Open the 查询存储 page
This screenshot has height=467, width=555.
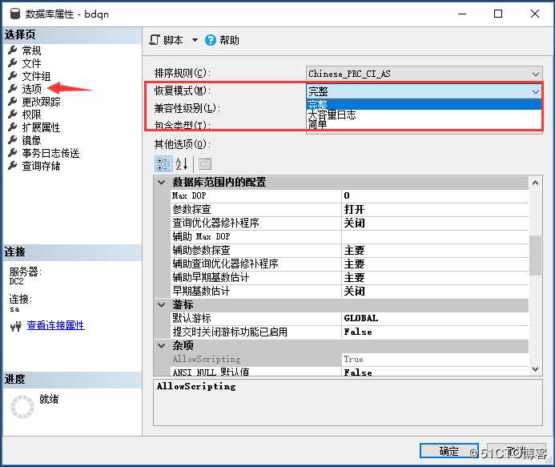pyautogui.click(x=41, y=166)
